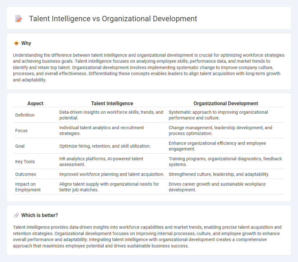Click cell 'Improved workforce planning and talent acquisition'
Screen dimensions: 298x262
(x=112, y=174)
